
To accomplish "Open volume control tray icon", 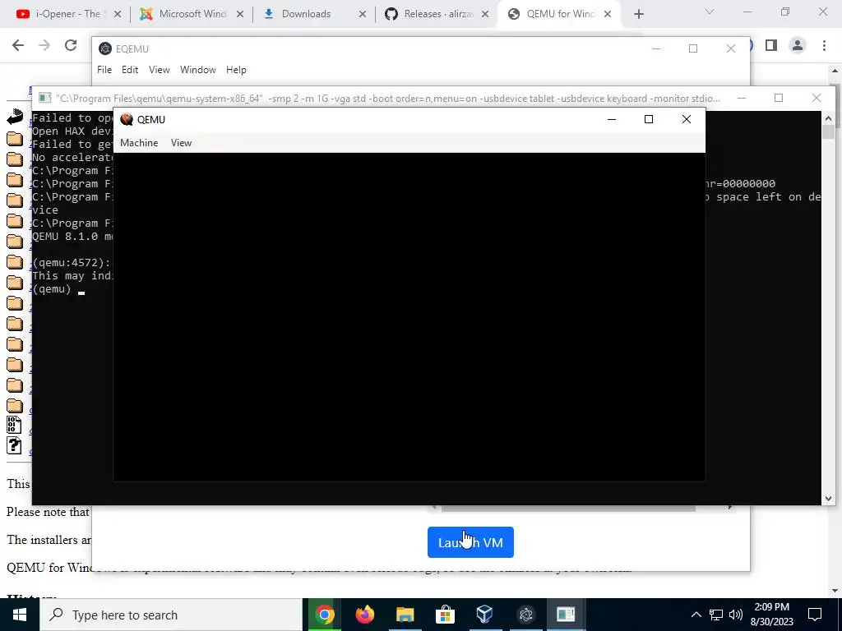I will click(736, 615).
